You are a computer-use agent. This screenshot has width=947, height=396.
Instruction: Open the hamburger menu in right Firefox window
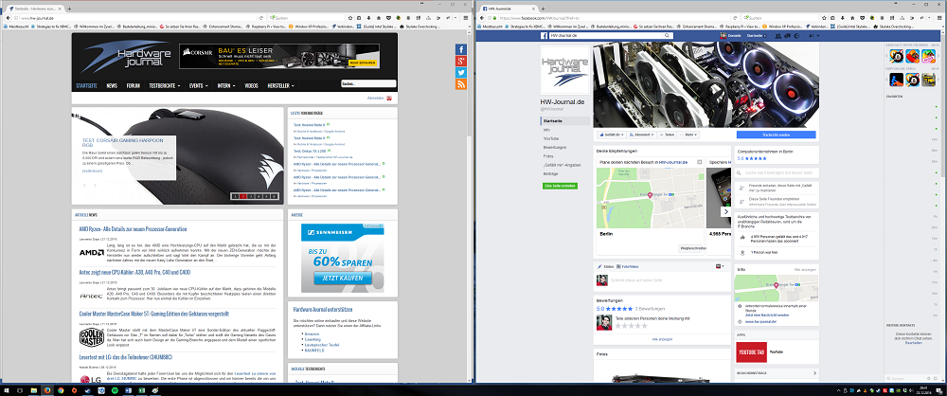[x=939, y=18]
